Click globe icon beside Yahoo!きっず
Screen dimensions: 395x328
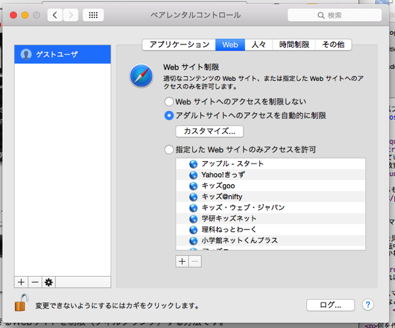coord(193,175)
